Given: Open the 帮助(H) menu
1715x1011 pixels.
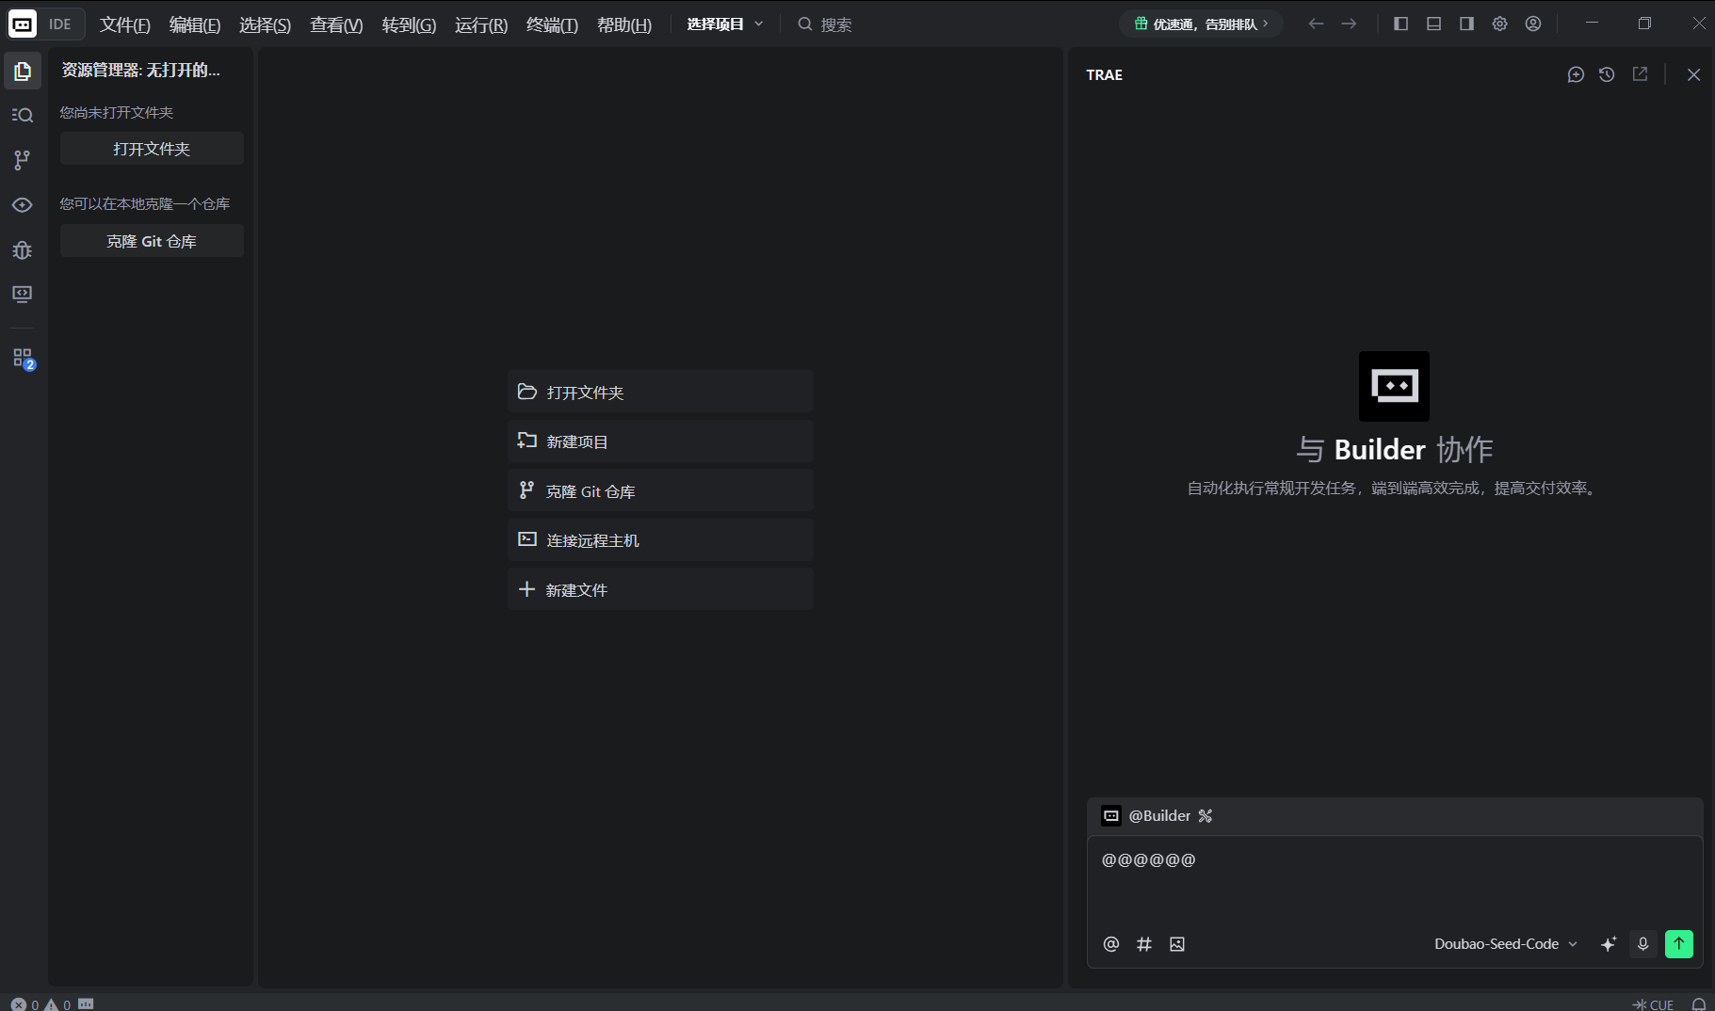Looking at the screenshot, I should point(624,24).
